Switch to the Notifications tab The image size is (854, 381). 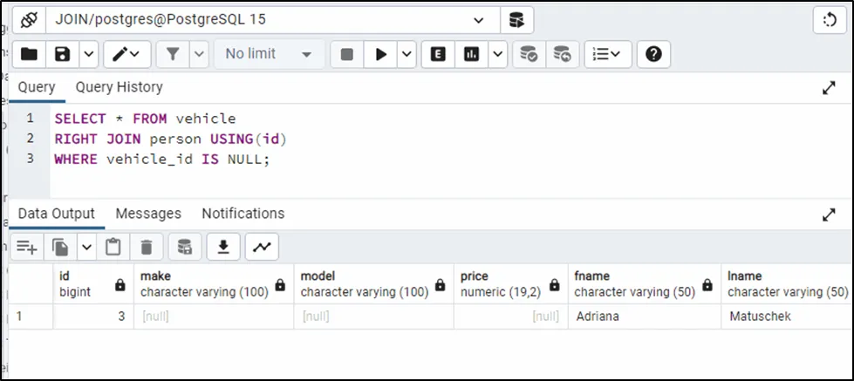click(243, 214)
